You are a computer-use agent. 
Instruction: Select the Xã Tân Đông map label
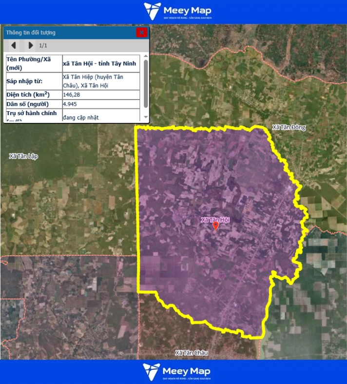(x=289, y=127)
